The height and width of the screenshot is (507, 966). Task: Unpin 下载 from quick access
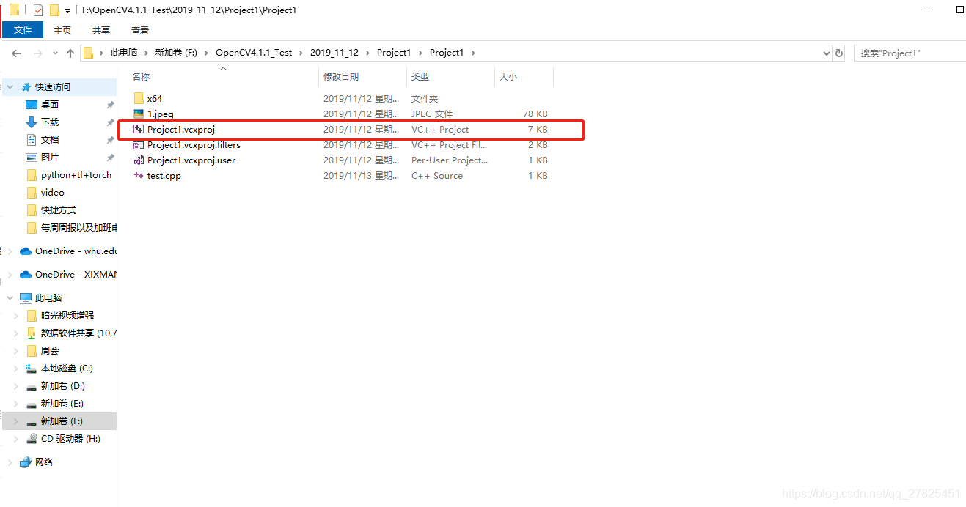[x=111, y=122]
